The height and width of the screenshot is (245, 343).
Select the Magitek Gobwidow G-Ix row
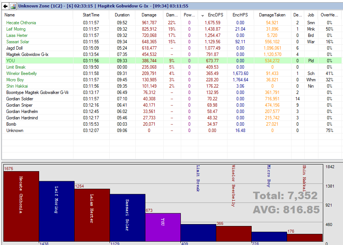172,54
